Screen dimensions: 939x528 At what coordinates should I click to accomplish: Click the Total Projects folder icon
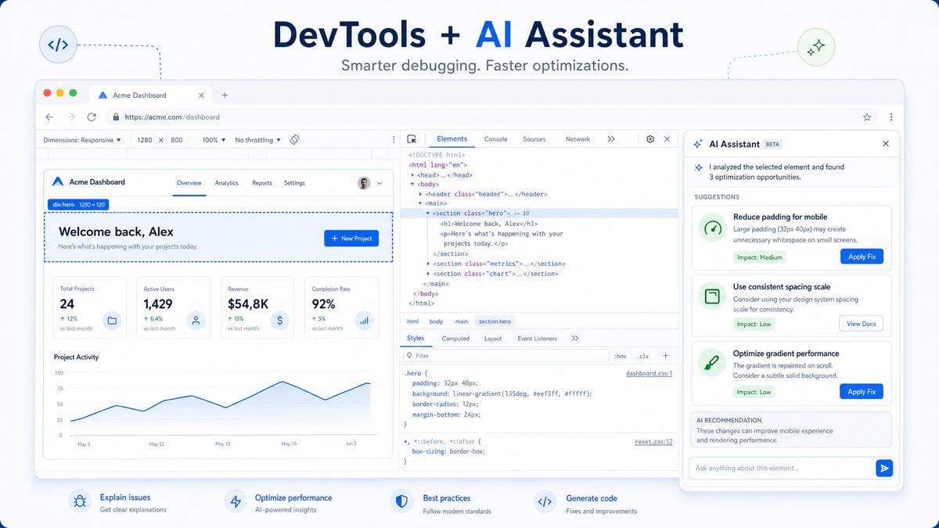[112, 320]
